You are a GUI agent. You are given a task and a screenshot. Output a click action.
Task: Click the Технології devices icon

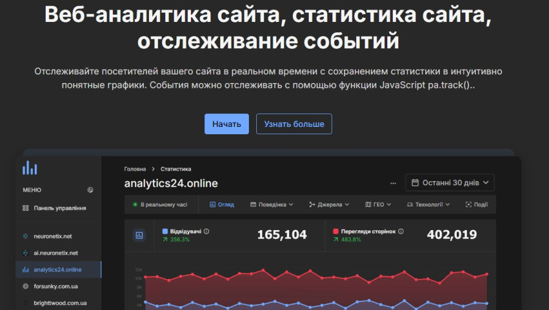[x=410, y=204]
